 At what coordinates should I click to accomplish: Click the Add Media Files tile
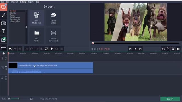(37, 18)
